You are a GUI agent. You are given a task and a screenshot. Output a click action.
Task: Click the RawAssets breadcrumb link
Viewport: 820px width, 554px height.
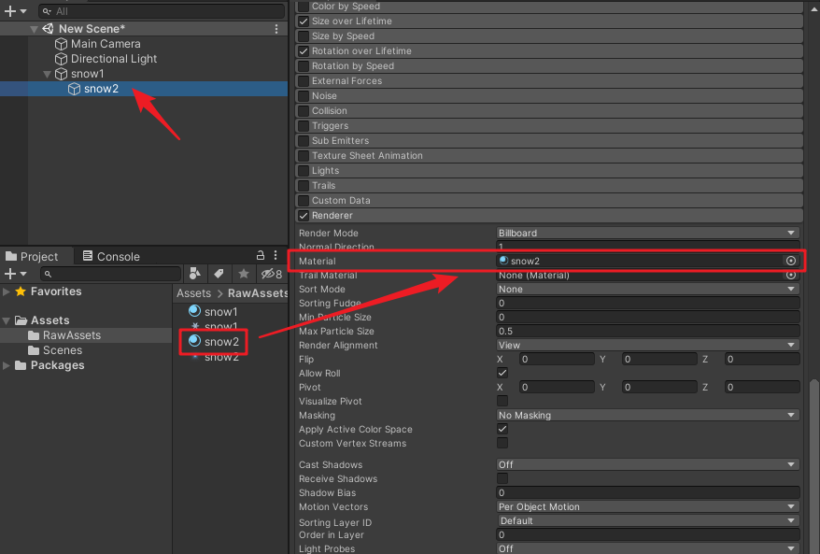pyautogui.click(x=257, y=293)
